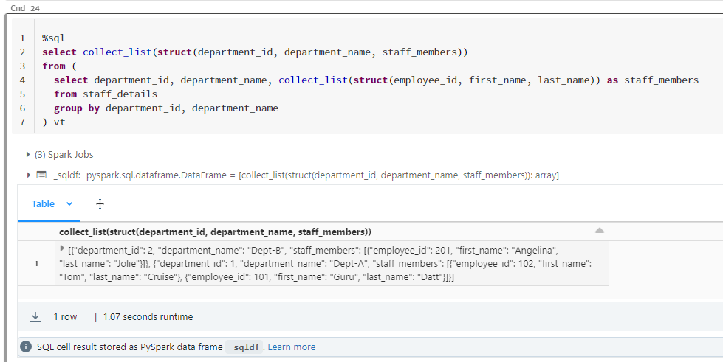Expand the (3) Spark Jobs section
The image size is (723, 362).
pyautogui.click(x=30, y=155)
